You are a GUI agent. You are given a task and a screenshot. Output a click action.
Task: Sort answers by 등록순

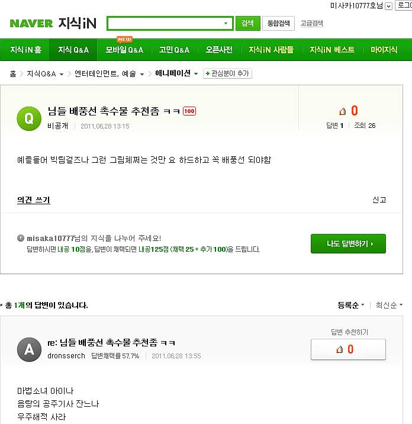[x=350, y=306]
